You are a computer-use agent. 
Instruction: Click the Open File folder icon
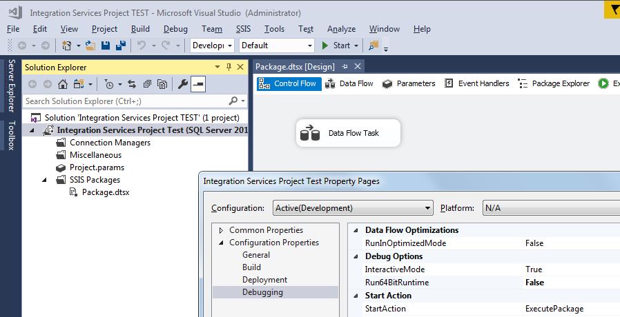[x=90, y=45]
